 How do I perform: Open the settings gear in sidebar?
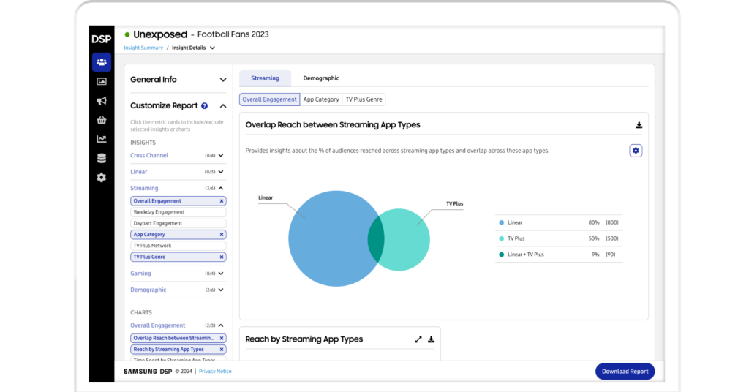[101, 177]
